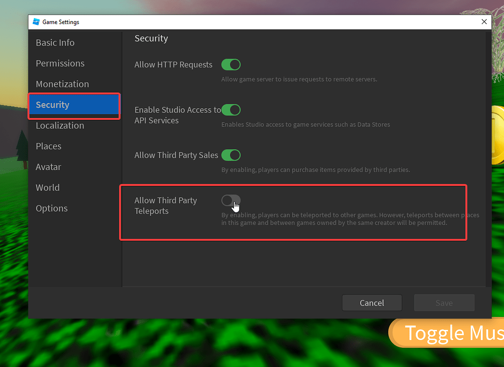Click the Roblox Studio icon in title bar
Screen dimensions: 504x367
(36, 22)
